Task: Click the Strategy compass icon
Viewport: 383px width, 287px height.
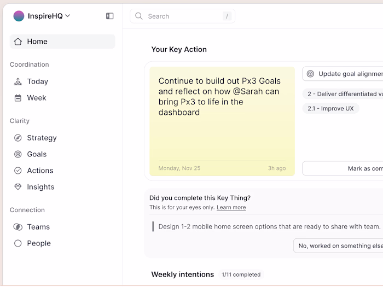Action: click(18, 138)
